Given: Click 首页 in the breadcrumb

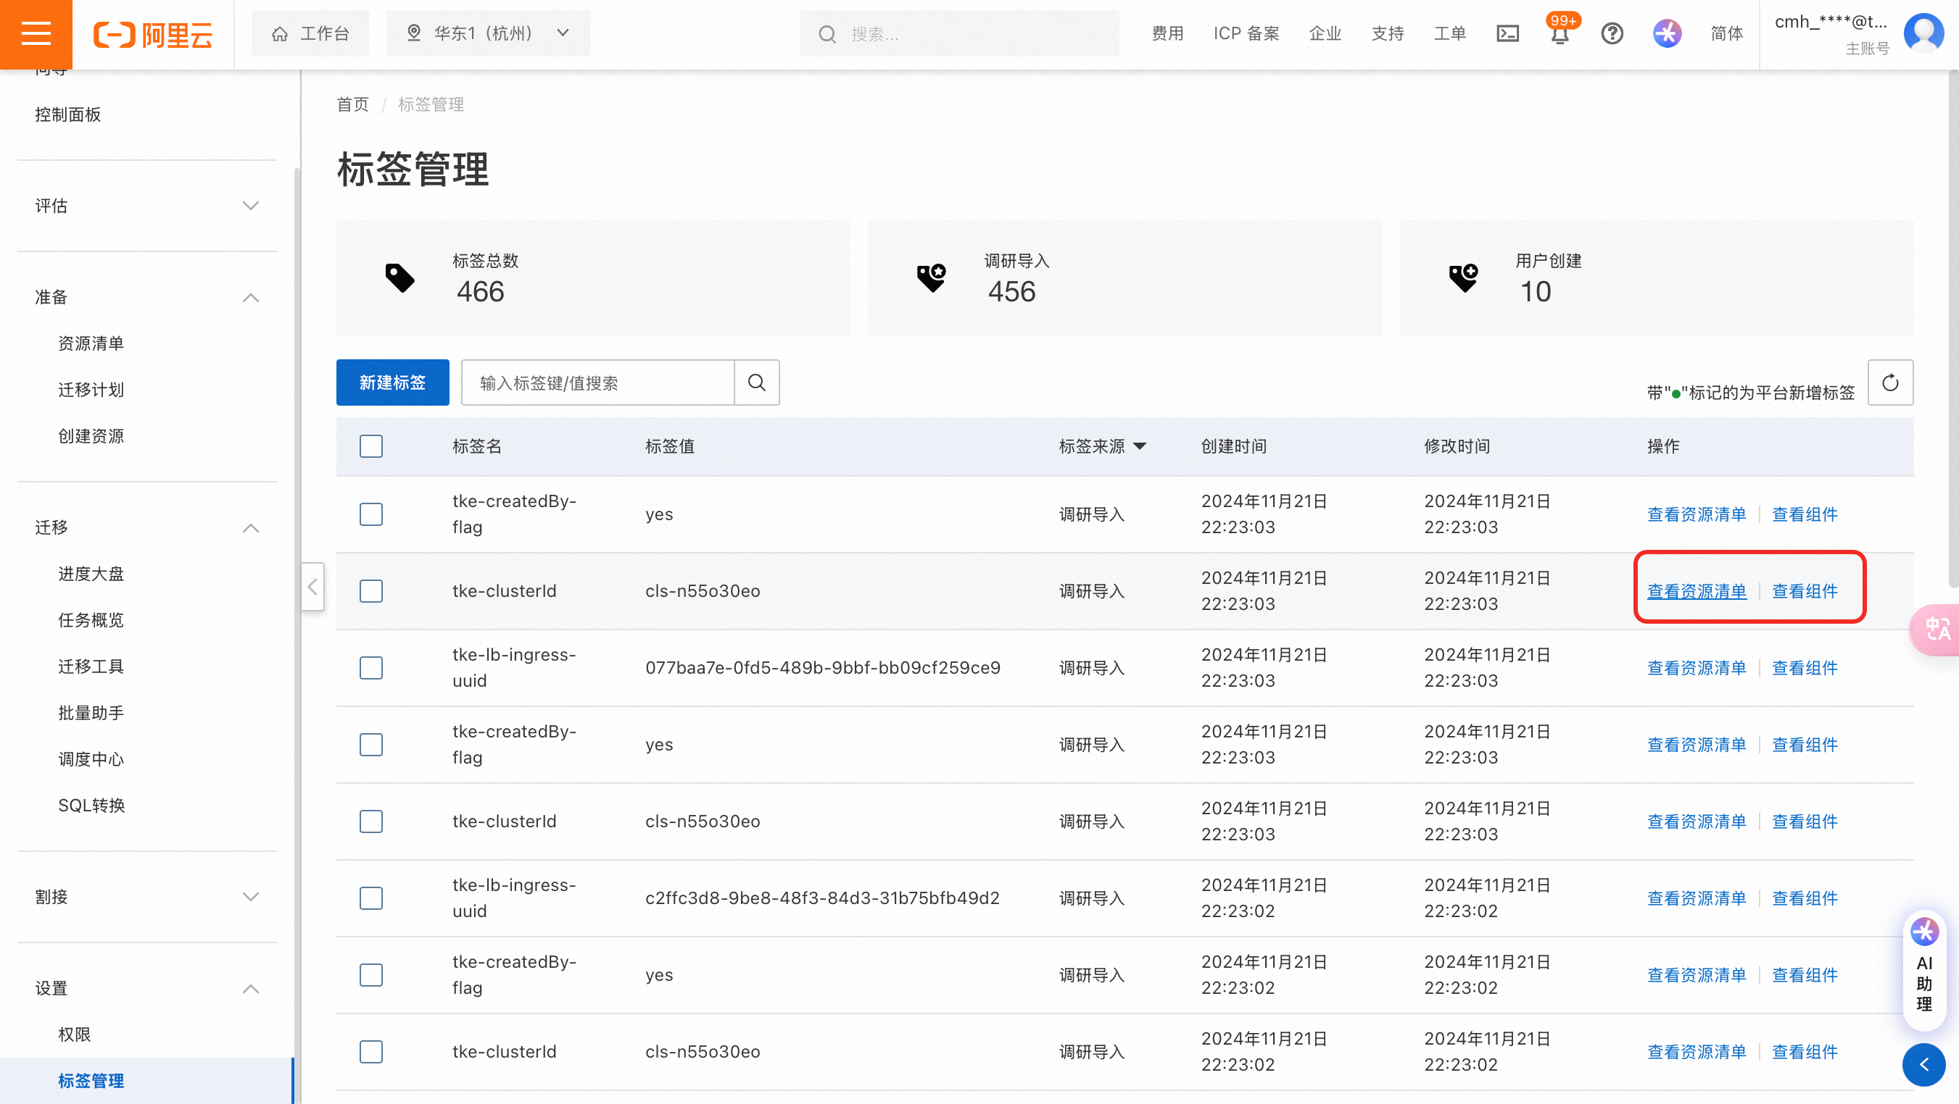Looking at the screenshot, I should 353,104.
